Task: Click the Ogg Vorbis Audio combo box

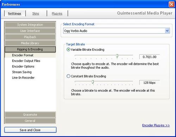Action: [x=117, y=31]
